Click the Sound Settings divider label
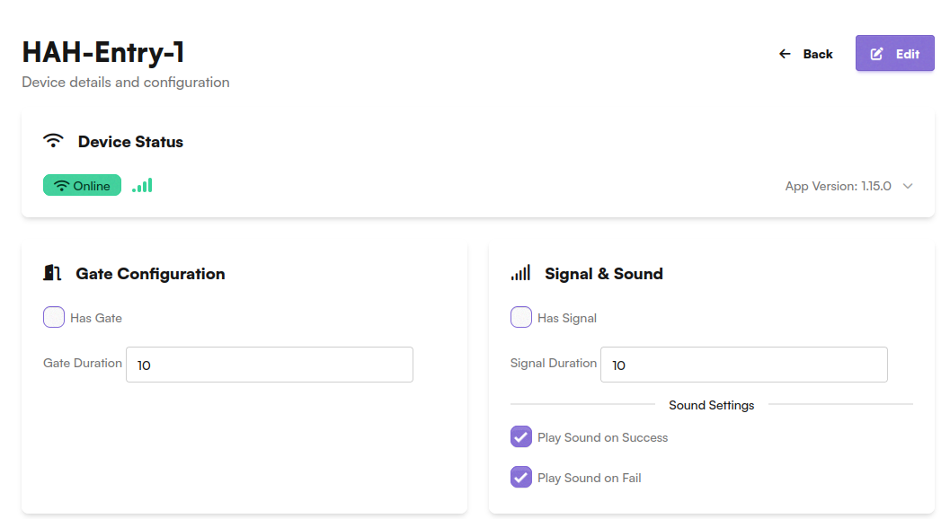 point(711,405)
